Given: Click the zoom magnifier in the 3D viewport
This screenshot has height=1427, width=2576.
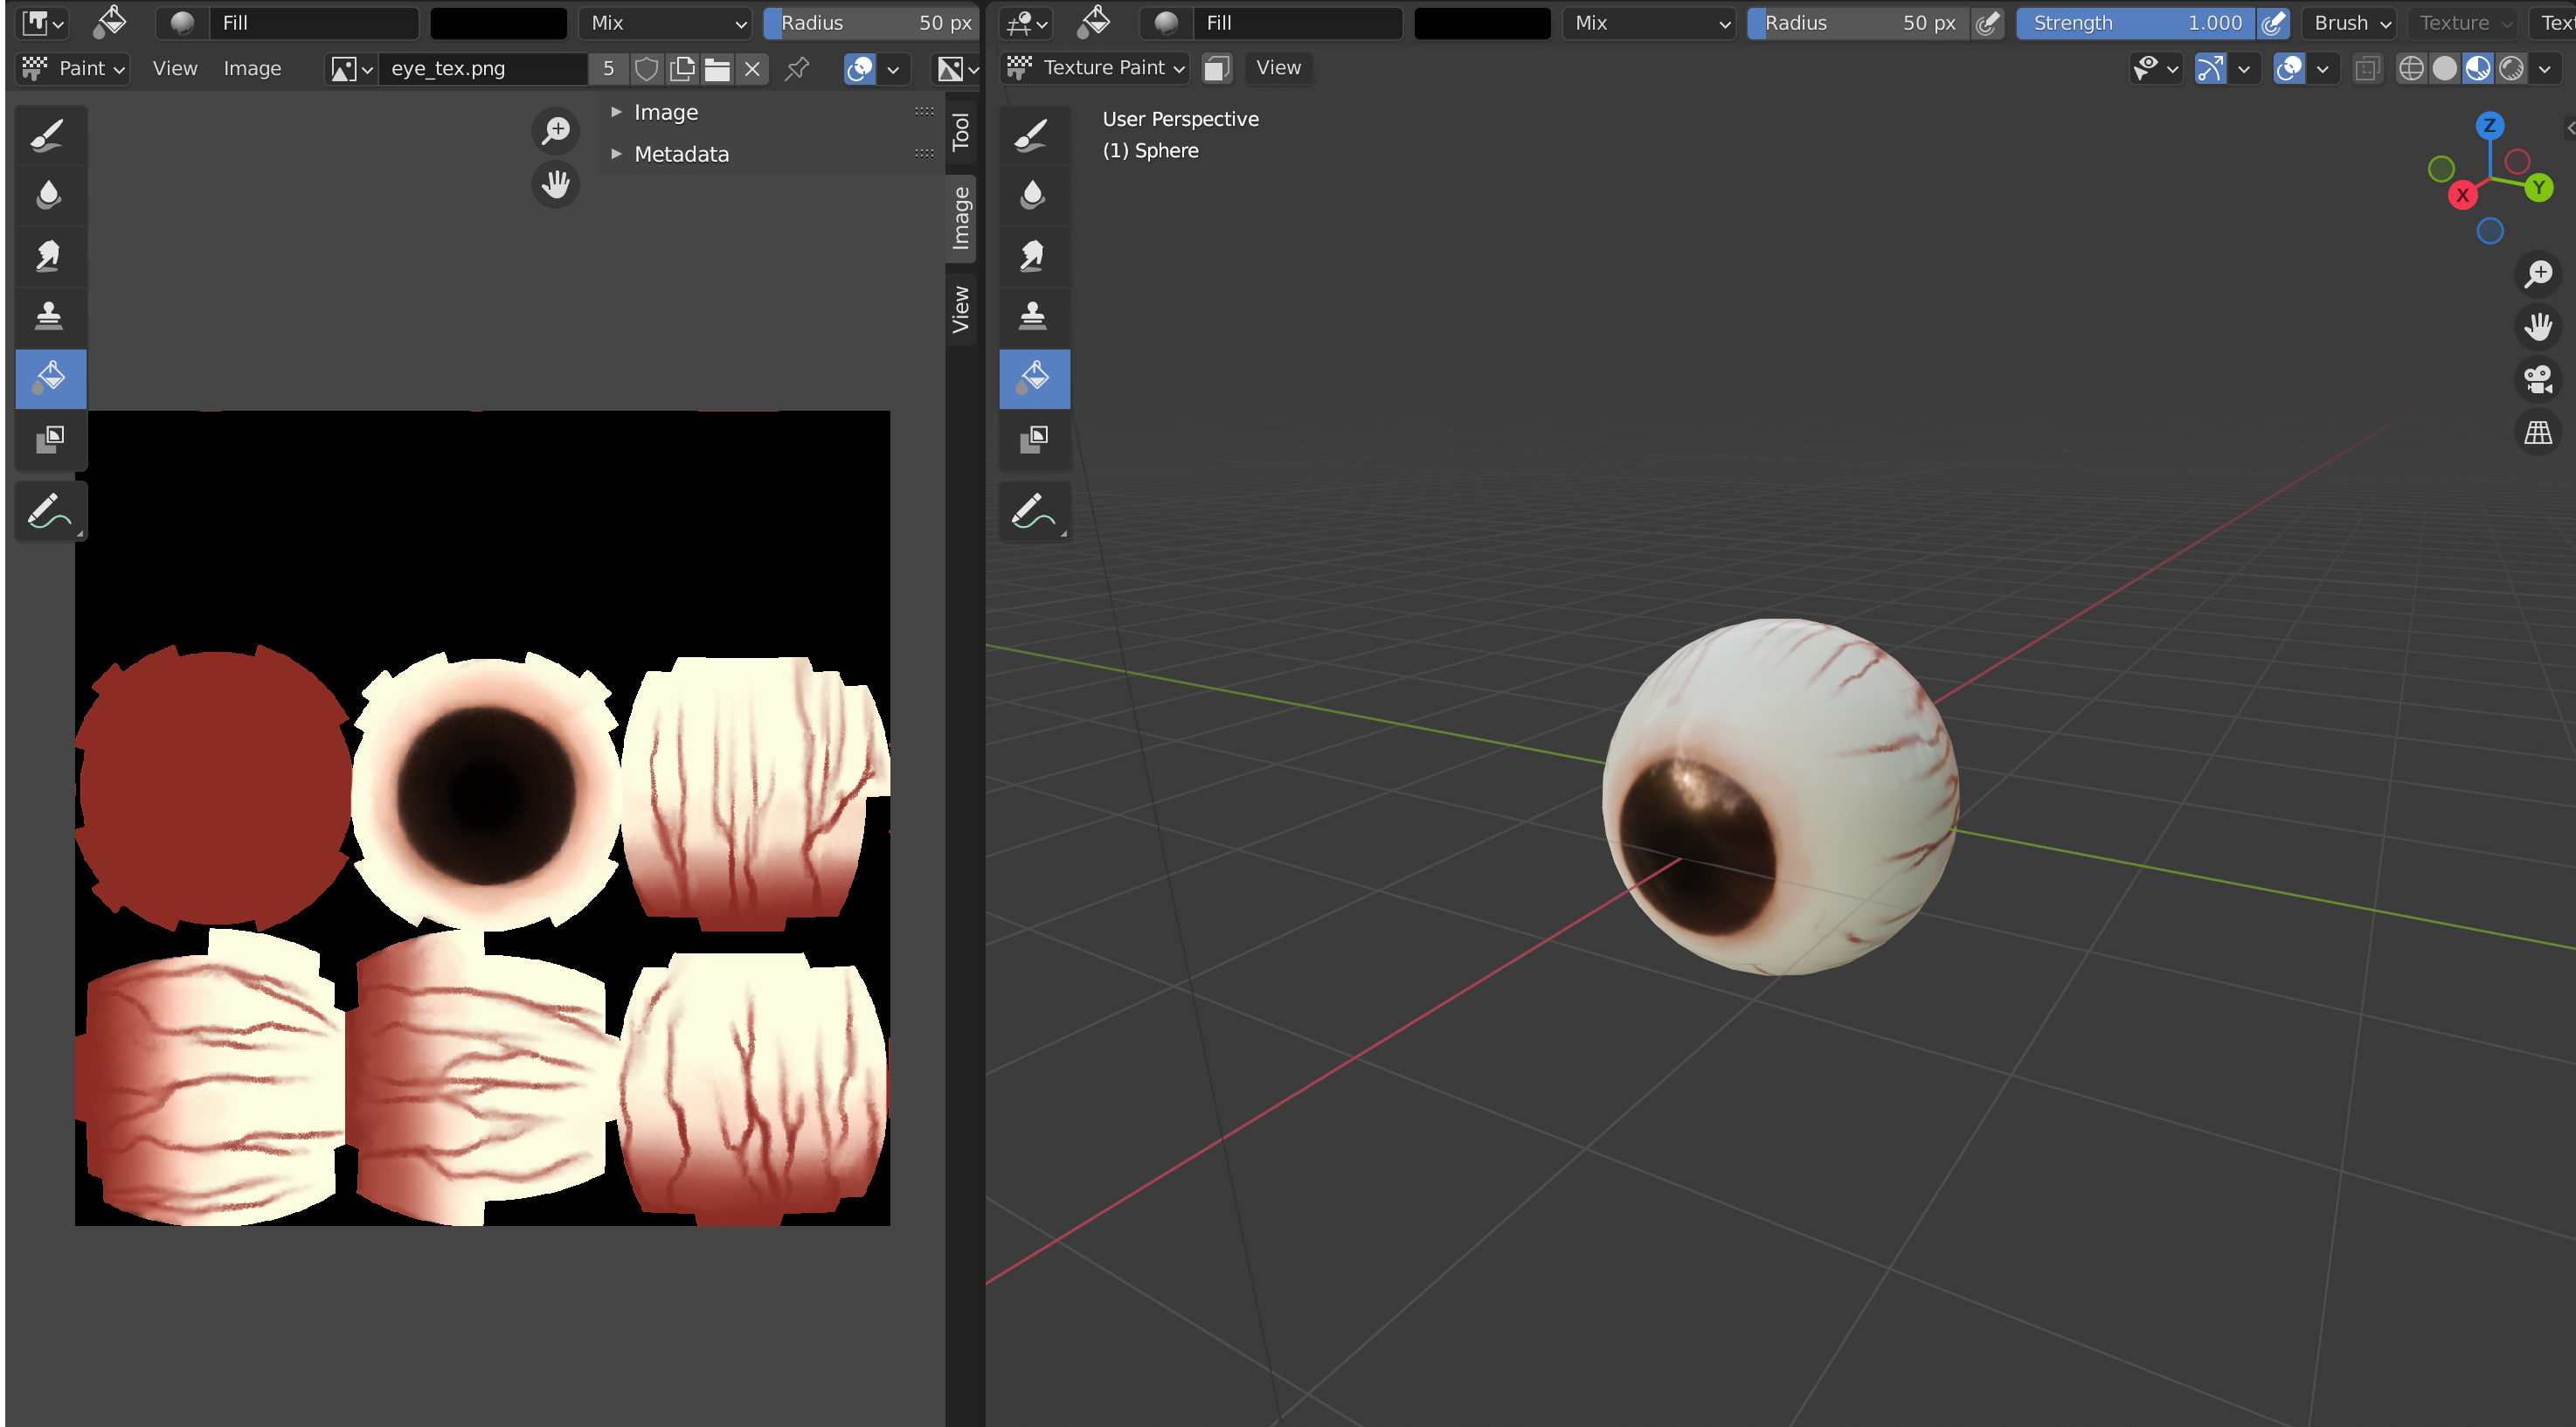Looking at the screenshot, I should [2538, 274].
